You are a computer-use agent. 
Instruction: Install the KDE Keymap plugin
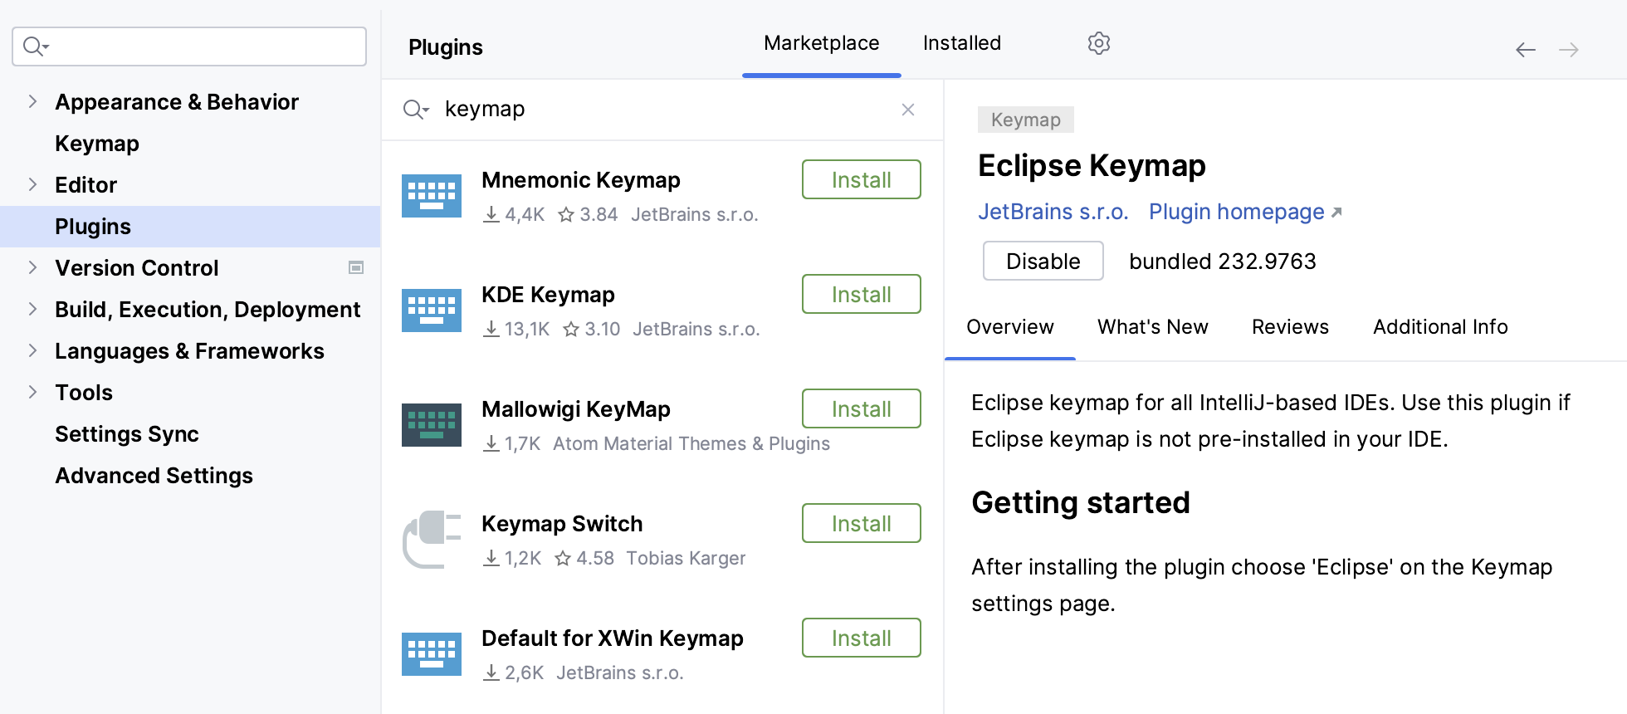pos(862,294)
